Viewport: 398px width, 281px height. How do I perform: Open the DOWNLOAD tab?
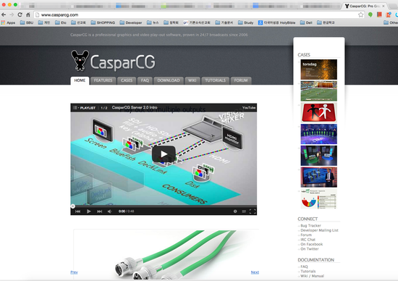coord(169,80)
